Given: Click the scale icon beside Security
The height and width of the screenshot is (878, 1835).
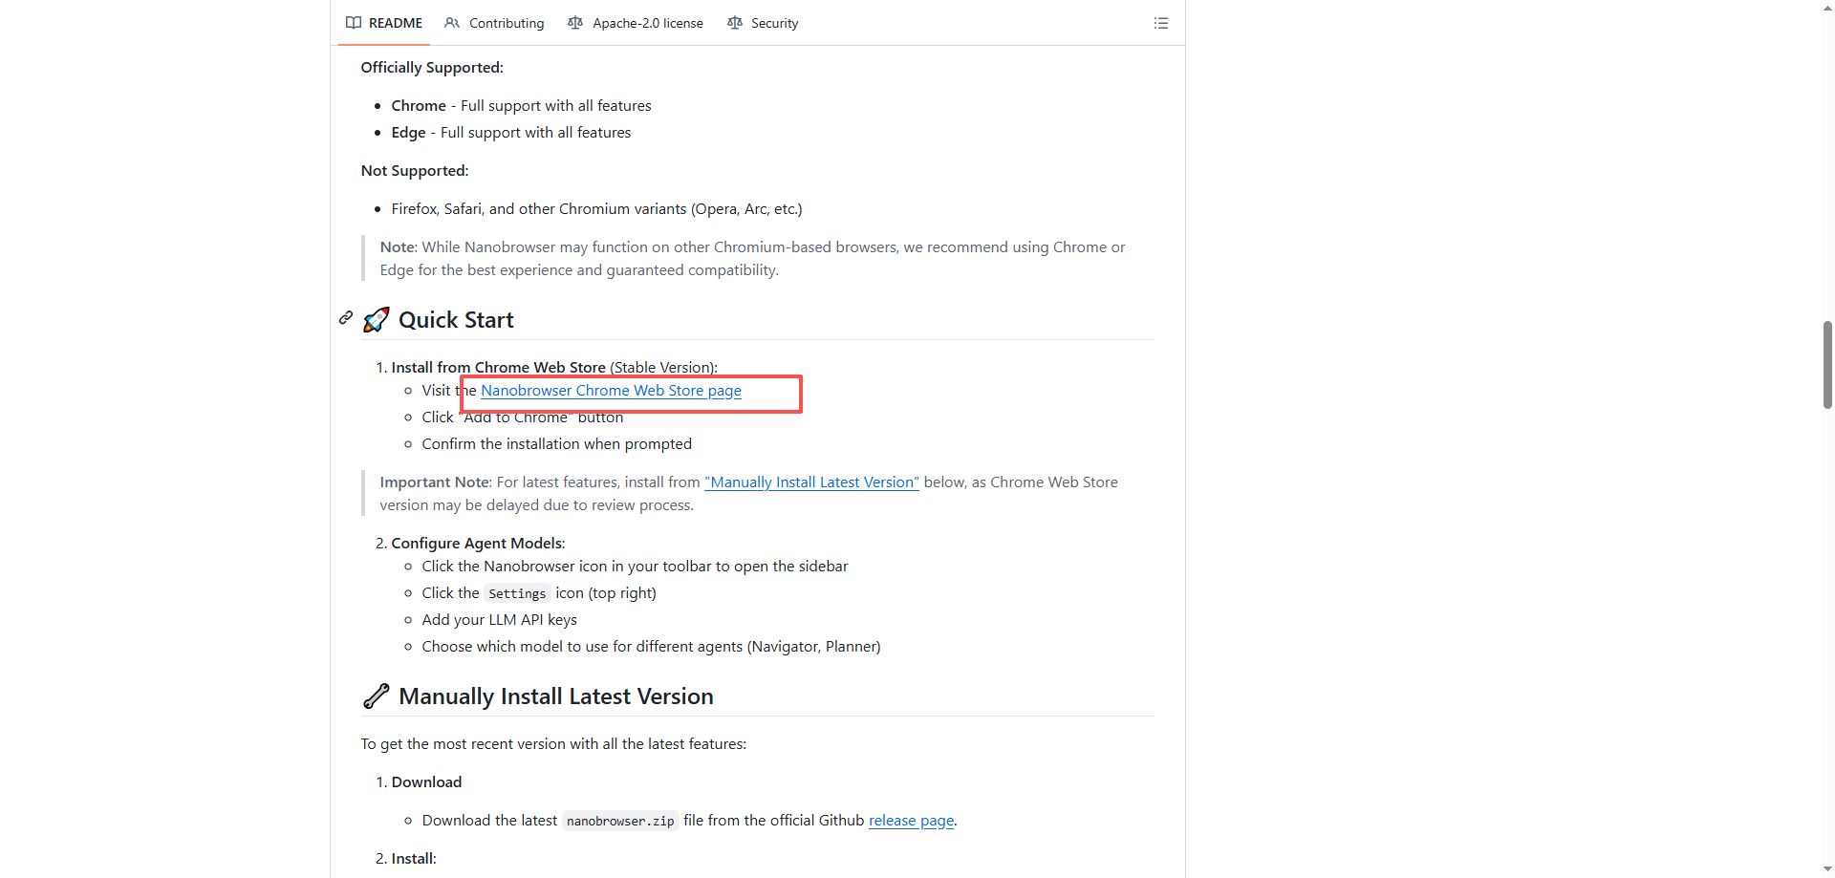Looking at the screenshot, I should (734, 23).
